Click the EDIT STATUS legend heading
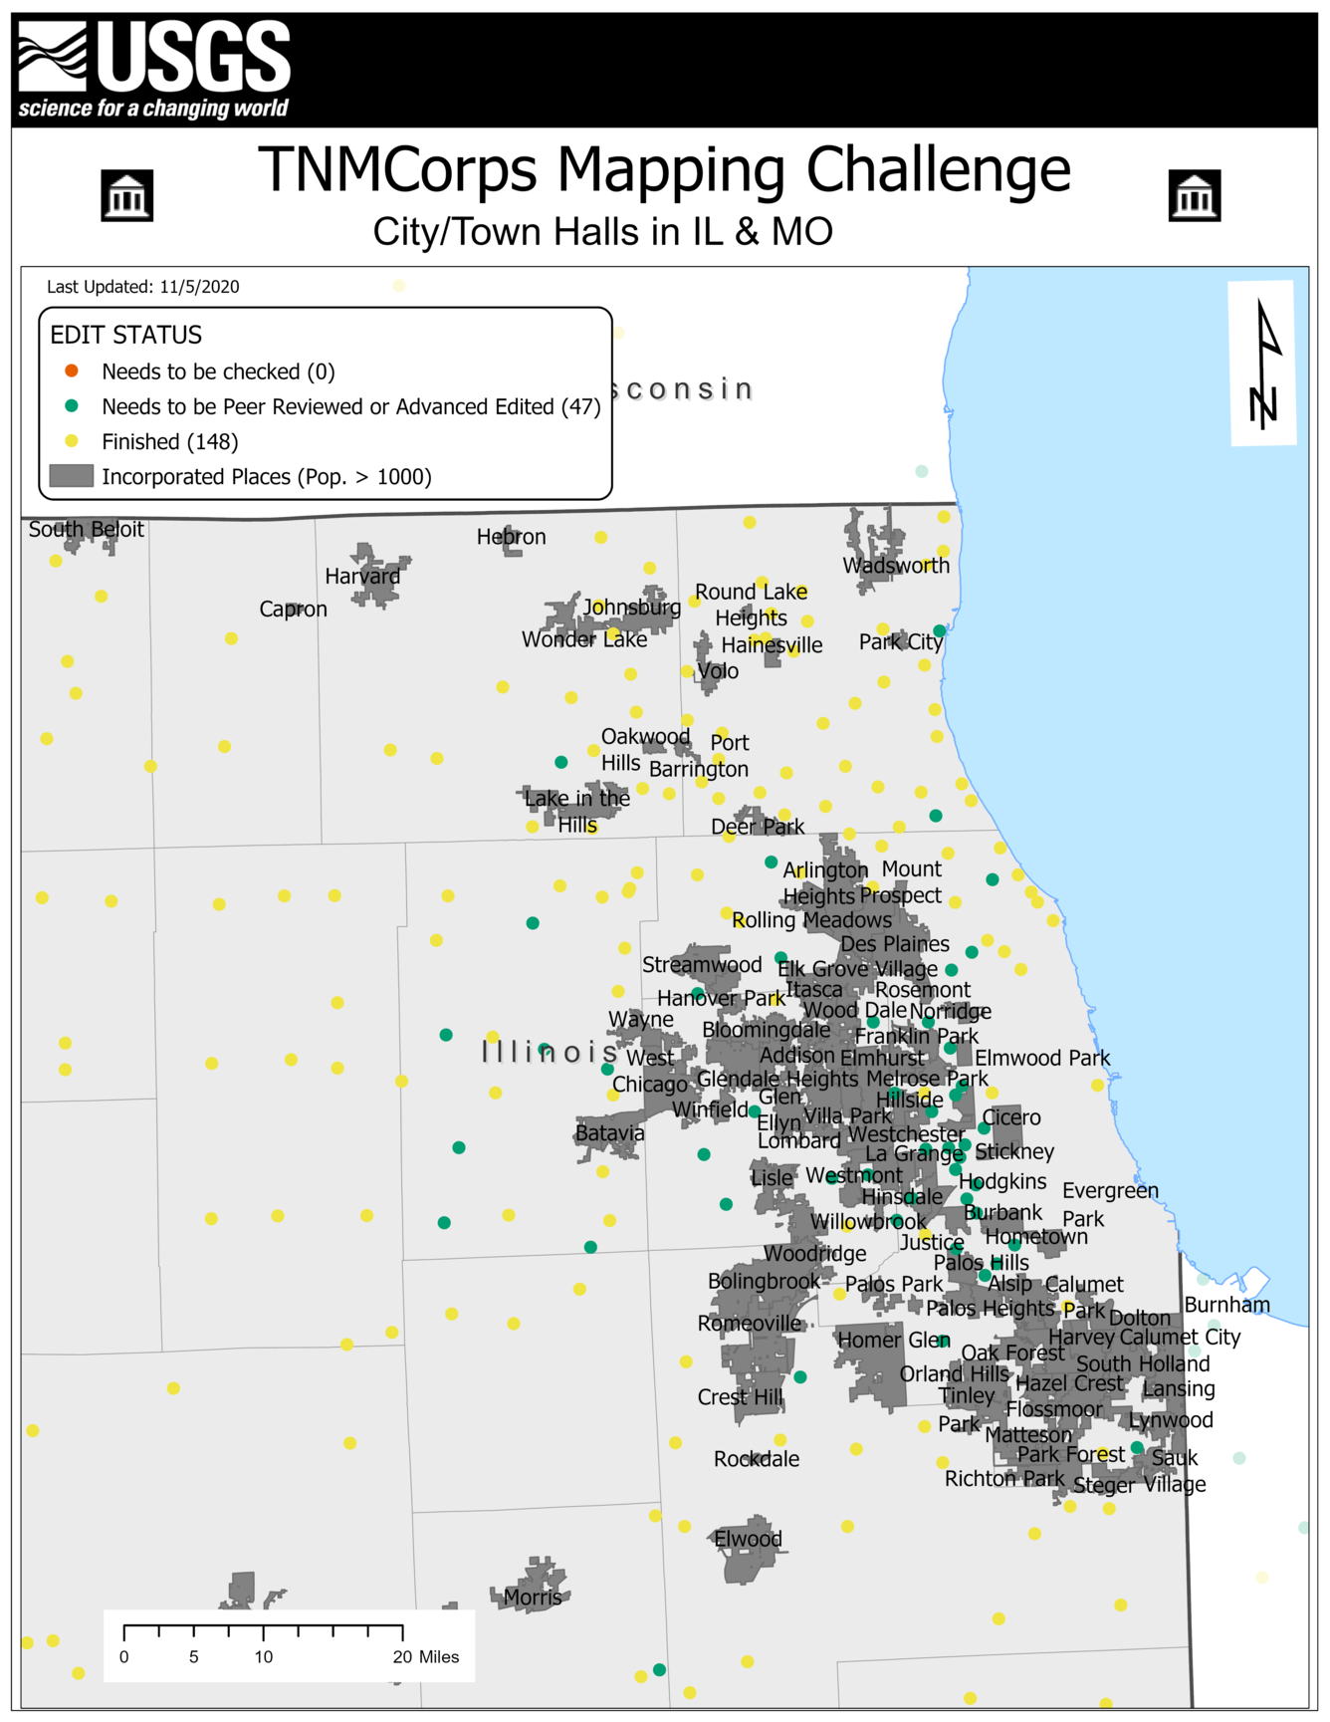Screen dimensions: 1330x1722 pos(126,335)
